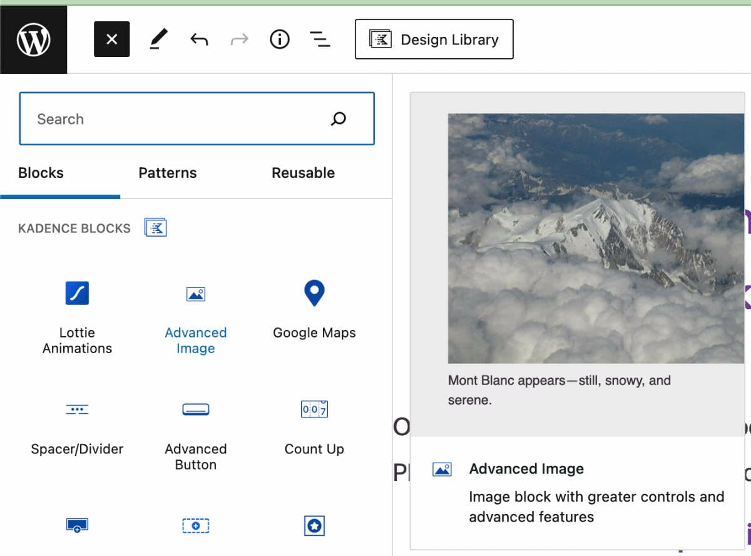Redo the last change
The height and width of the screenshot is (556, 751).
pos(238,39)
